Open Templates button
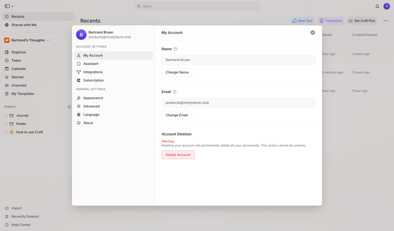This screenshot has height=231, width=394. pos(331,21)
